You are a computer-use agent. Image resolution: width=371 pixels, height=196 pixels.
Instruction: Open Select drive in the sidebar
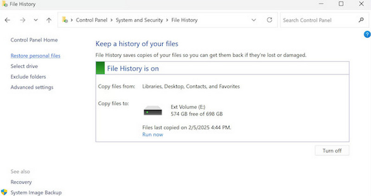24,66
